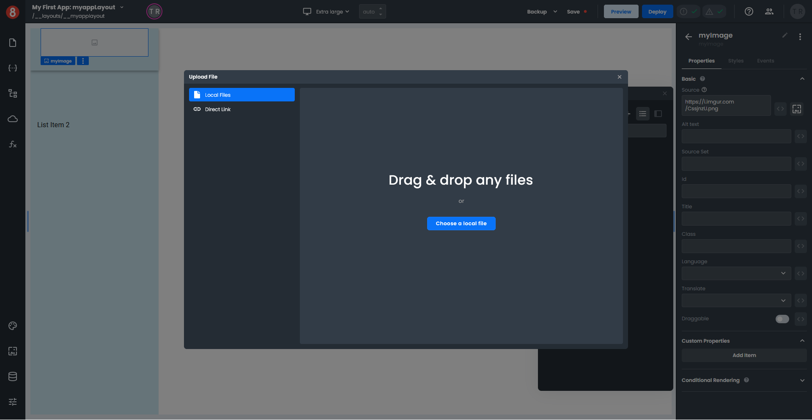Collapse the Custom Properties section
The width and height of the screenshot is (812, 420).
802,341
